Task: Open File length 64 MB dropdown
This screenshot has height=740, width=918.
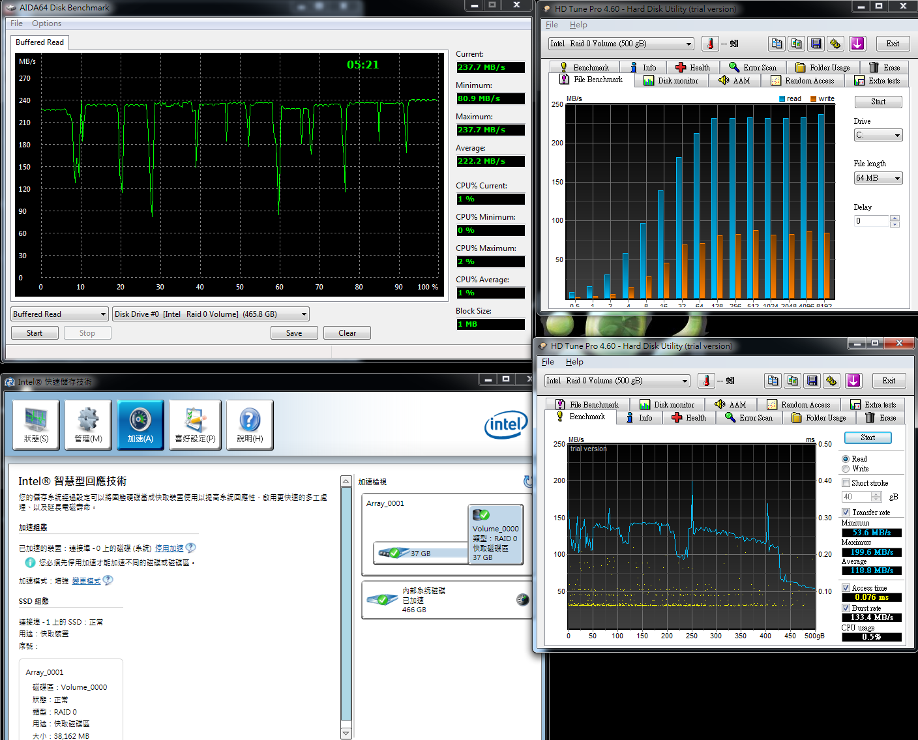Action: pos(878,178)
